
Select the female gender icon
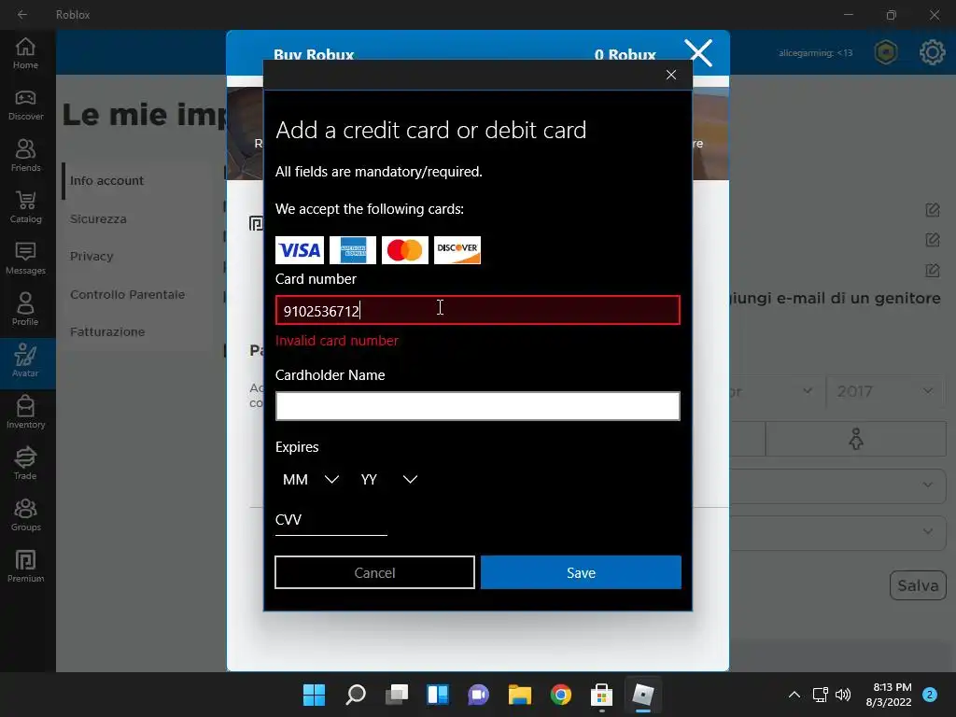[x=856, y=439]
